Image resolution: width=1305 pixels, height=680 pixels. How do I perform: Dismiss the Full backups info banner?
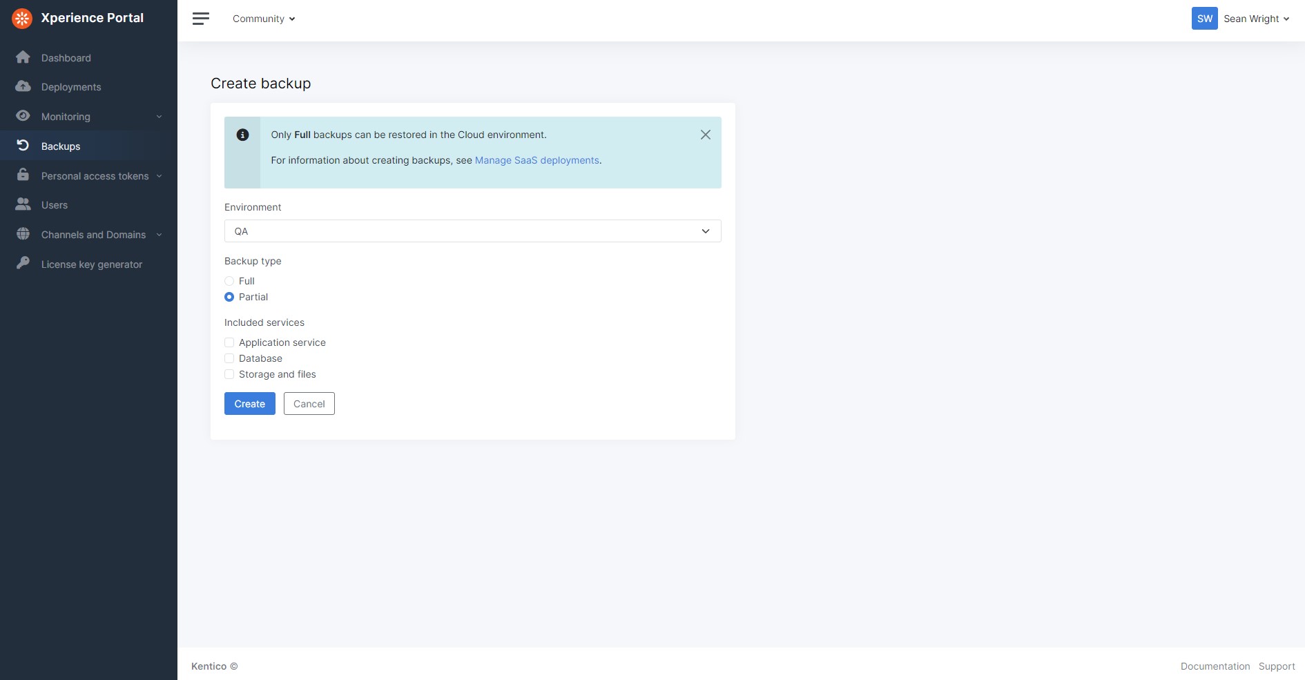(706, 135)
